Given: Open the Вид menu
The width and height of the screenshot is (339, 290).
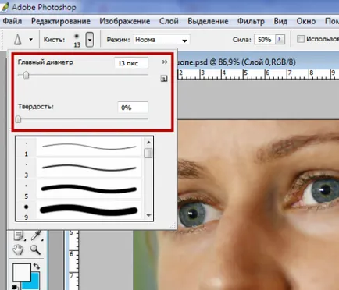Looking at the screenshot, I should point(280,21).
